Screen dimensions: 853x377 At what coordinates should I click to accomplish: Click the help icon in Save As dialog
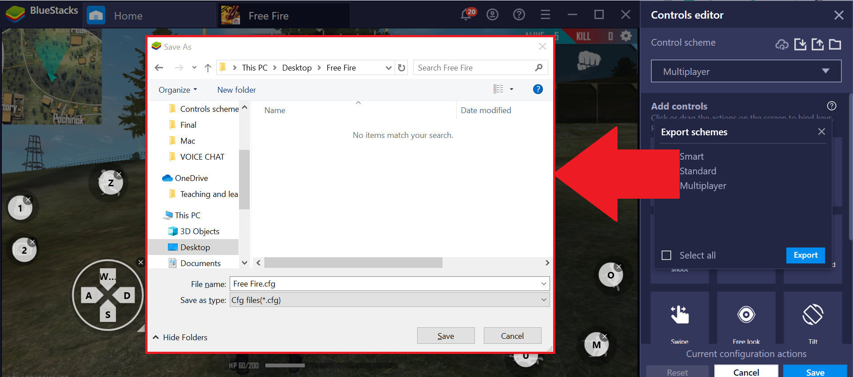click(538, 89)
